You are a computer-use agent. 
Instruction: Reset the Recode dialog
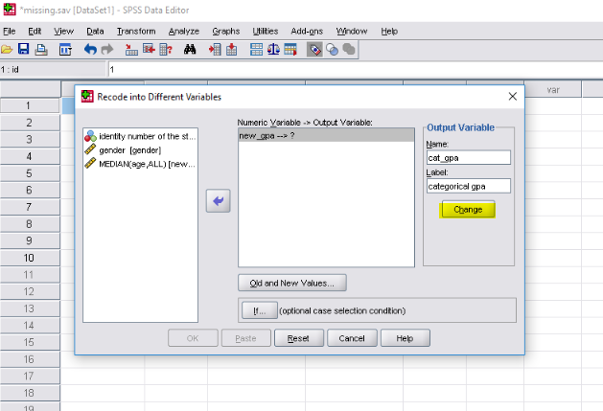coord(298,338)
